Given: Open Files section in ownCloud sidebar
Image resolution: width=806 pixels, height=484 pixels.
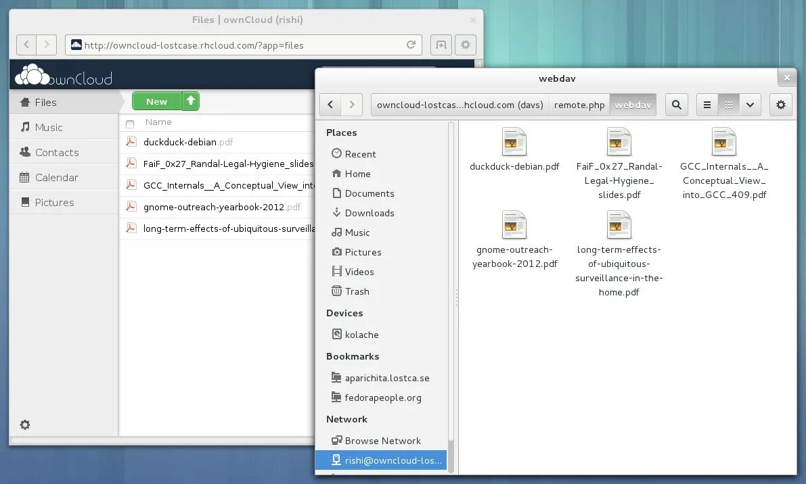Looking at the screenshot, I should [64, 102].
